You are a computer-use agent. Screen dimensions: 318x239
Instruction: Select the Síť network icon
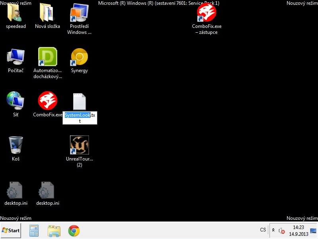click(15, 101)
